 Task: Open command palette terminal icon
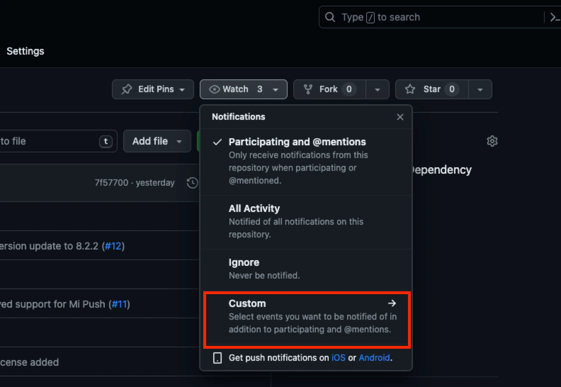(x=555, y=17)
